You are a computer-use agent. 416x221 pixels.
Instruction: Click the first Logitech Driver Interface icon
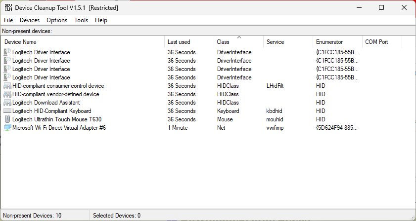[x=7, y=52]
